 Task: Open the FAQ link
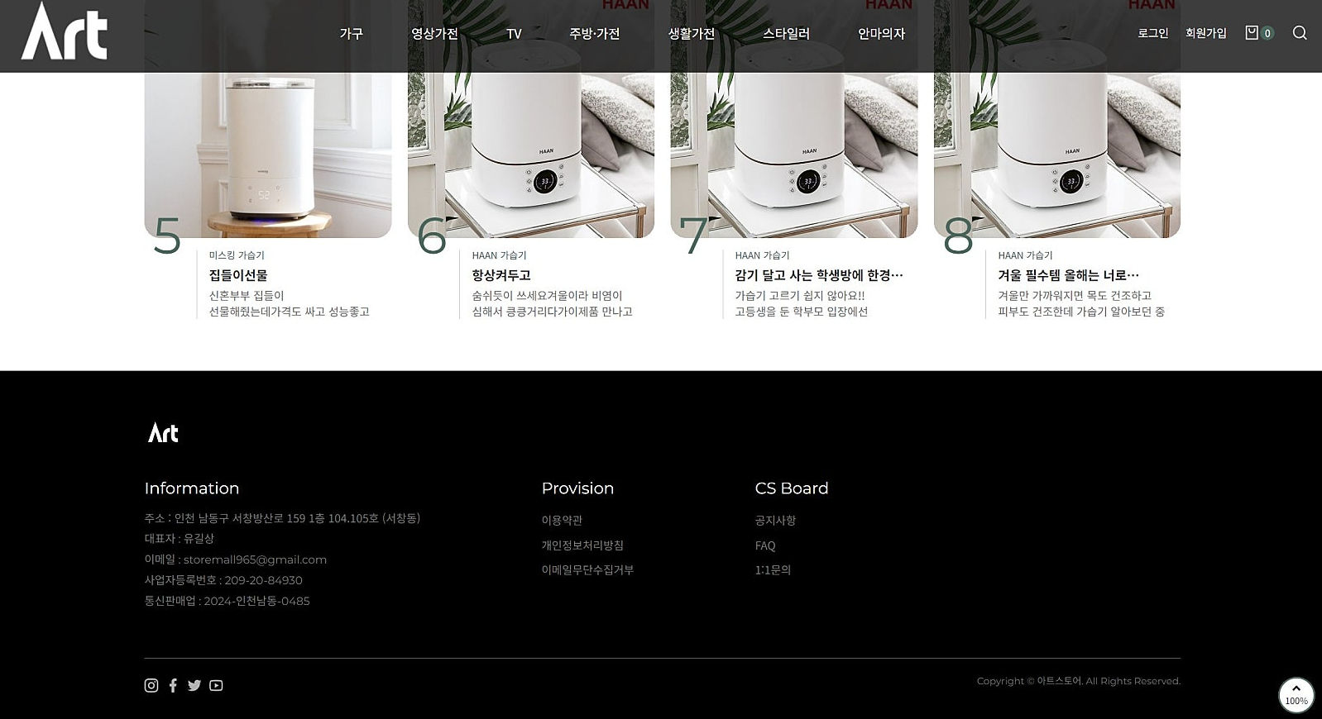coord(765,545)
